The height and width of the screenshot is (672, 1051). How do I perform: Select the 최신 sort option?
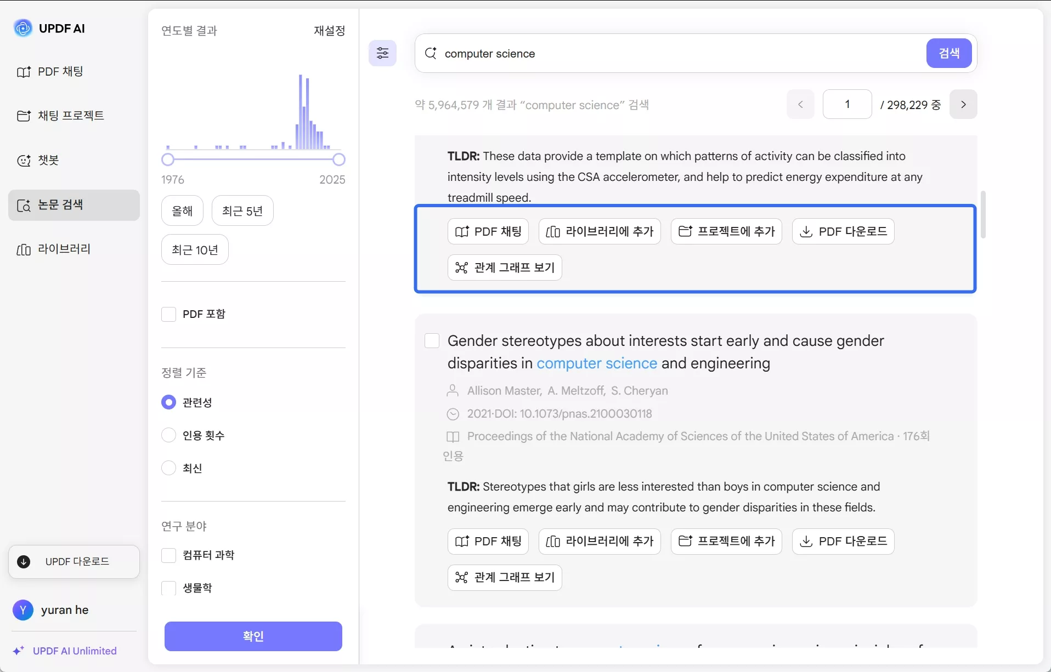[168, 468]
